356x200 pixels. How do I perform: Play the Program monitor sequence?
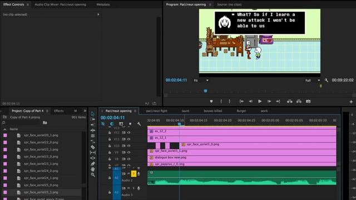point(260,101)
